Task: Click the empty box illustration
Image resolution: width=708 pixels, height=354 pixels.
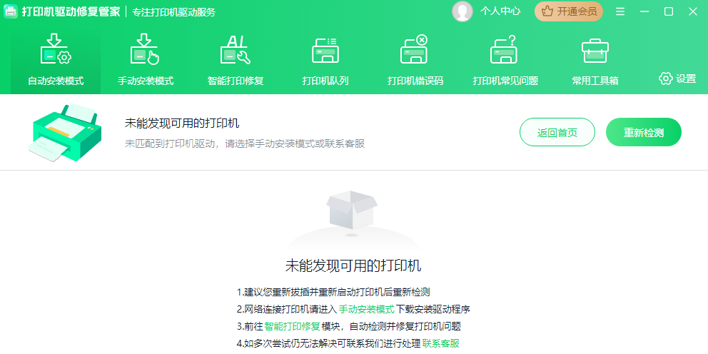Action: coord(350,211)
